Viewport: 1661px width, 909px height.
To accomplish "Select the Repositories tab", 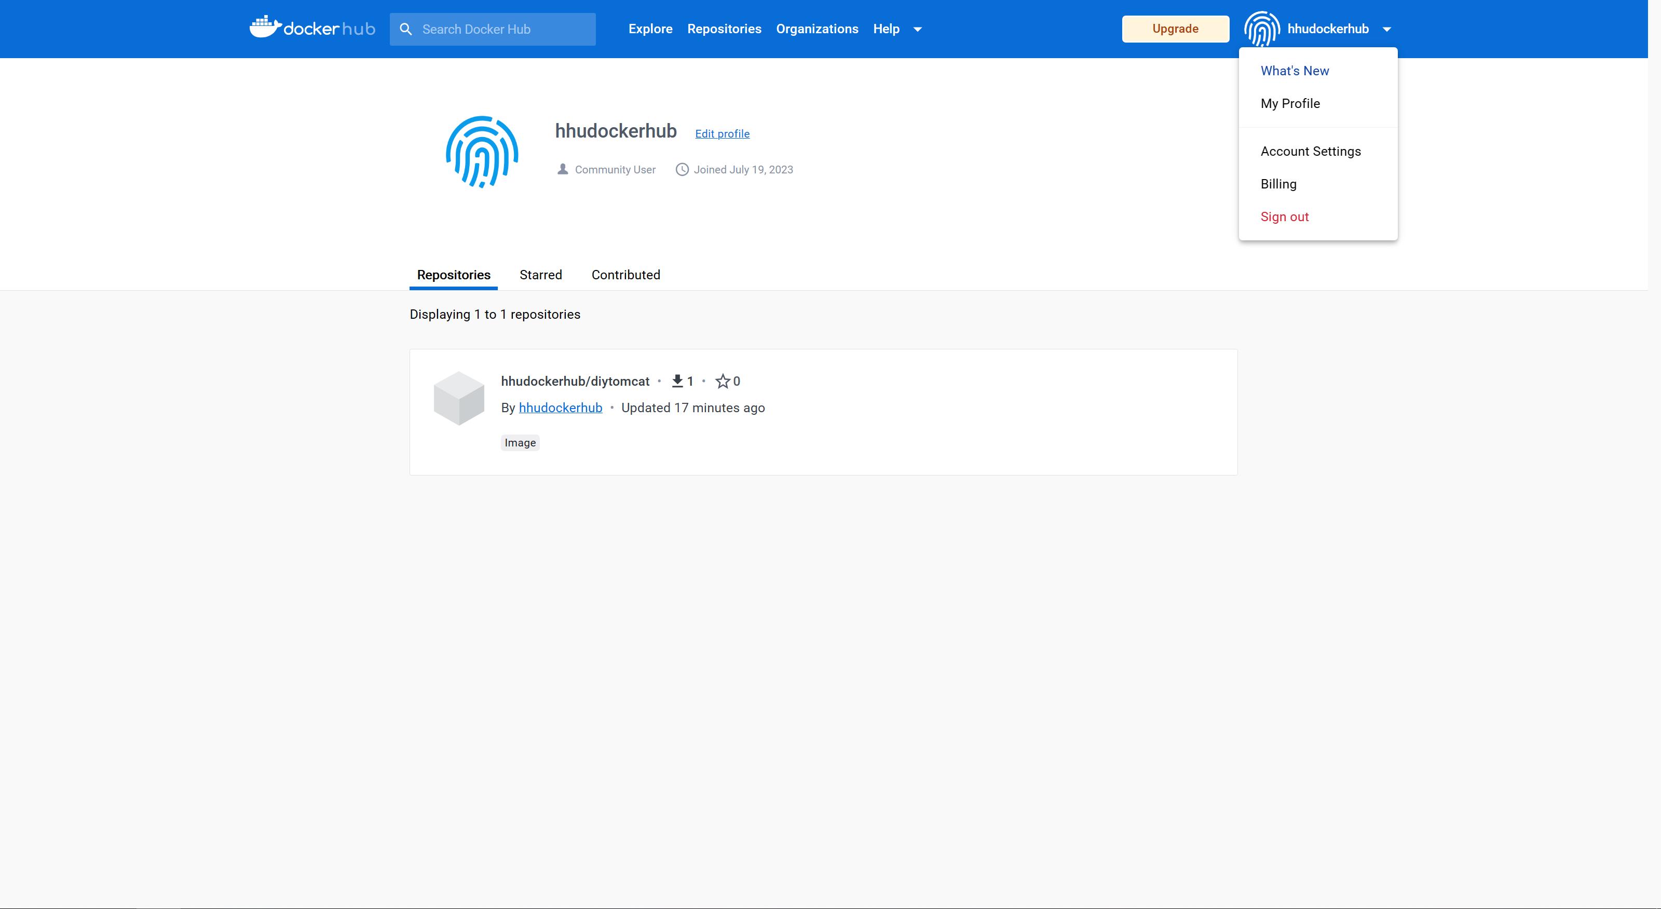I will 453,275.
